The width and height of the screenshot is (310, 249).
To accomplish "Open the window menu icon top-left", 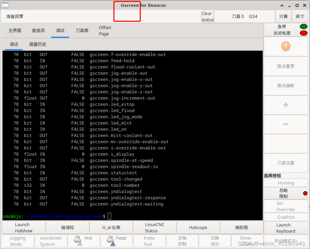I will [5, 5].
